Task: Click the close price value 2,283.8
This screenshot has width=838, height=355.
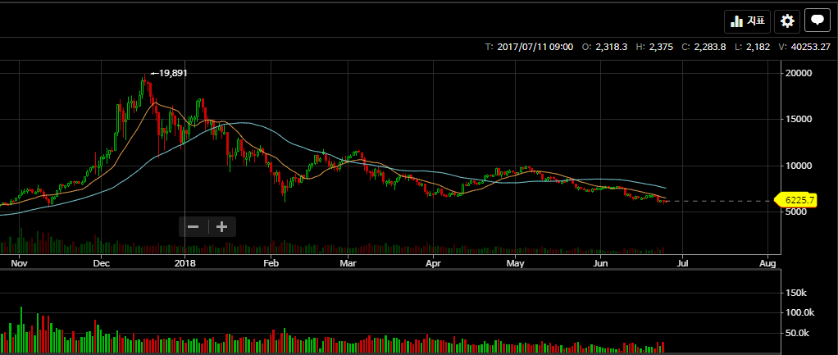Action: point(710,47)
